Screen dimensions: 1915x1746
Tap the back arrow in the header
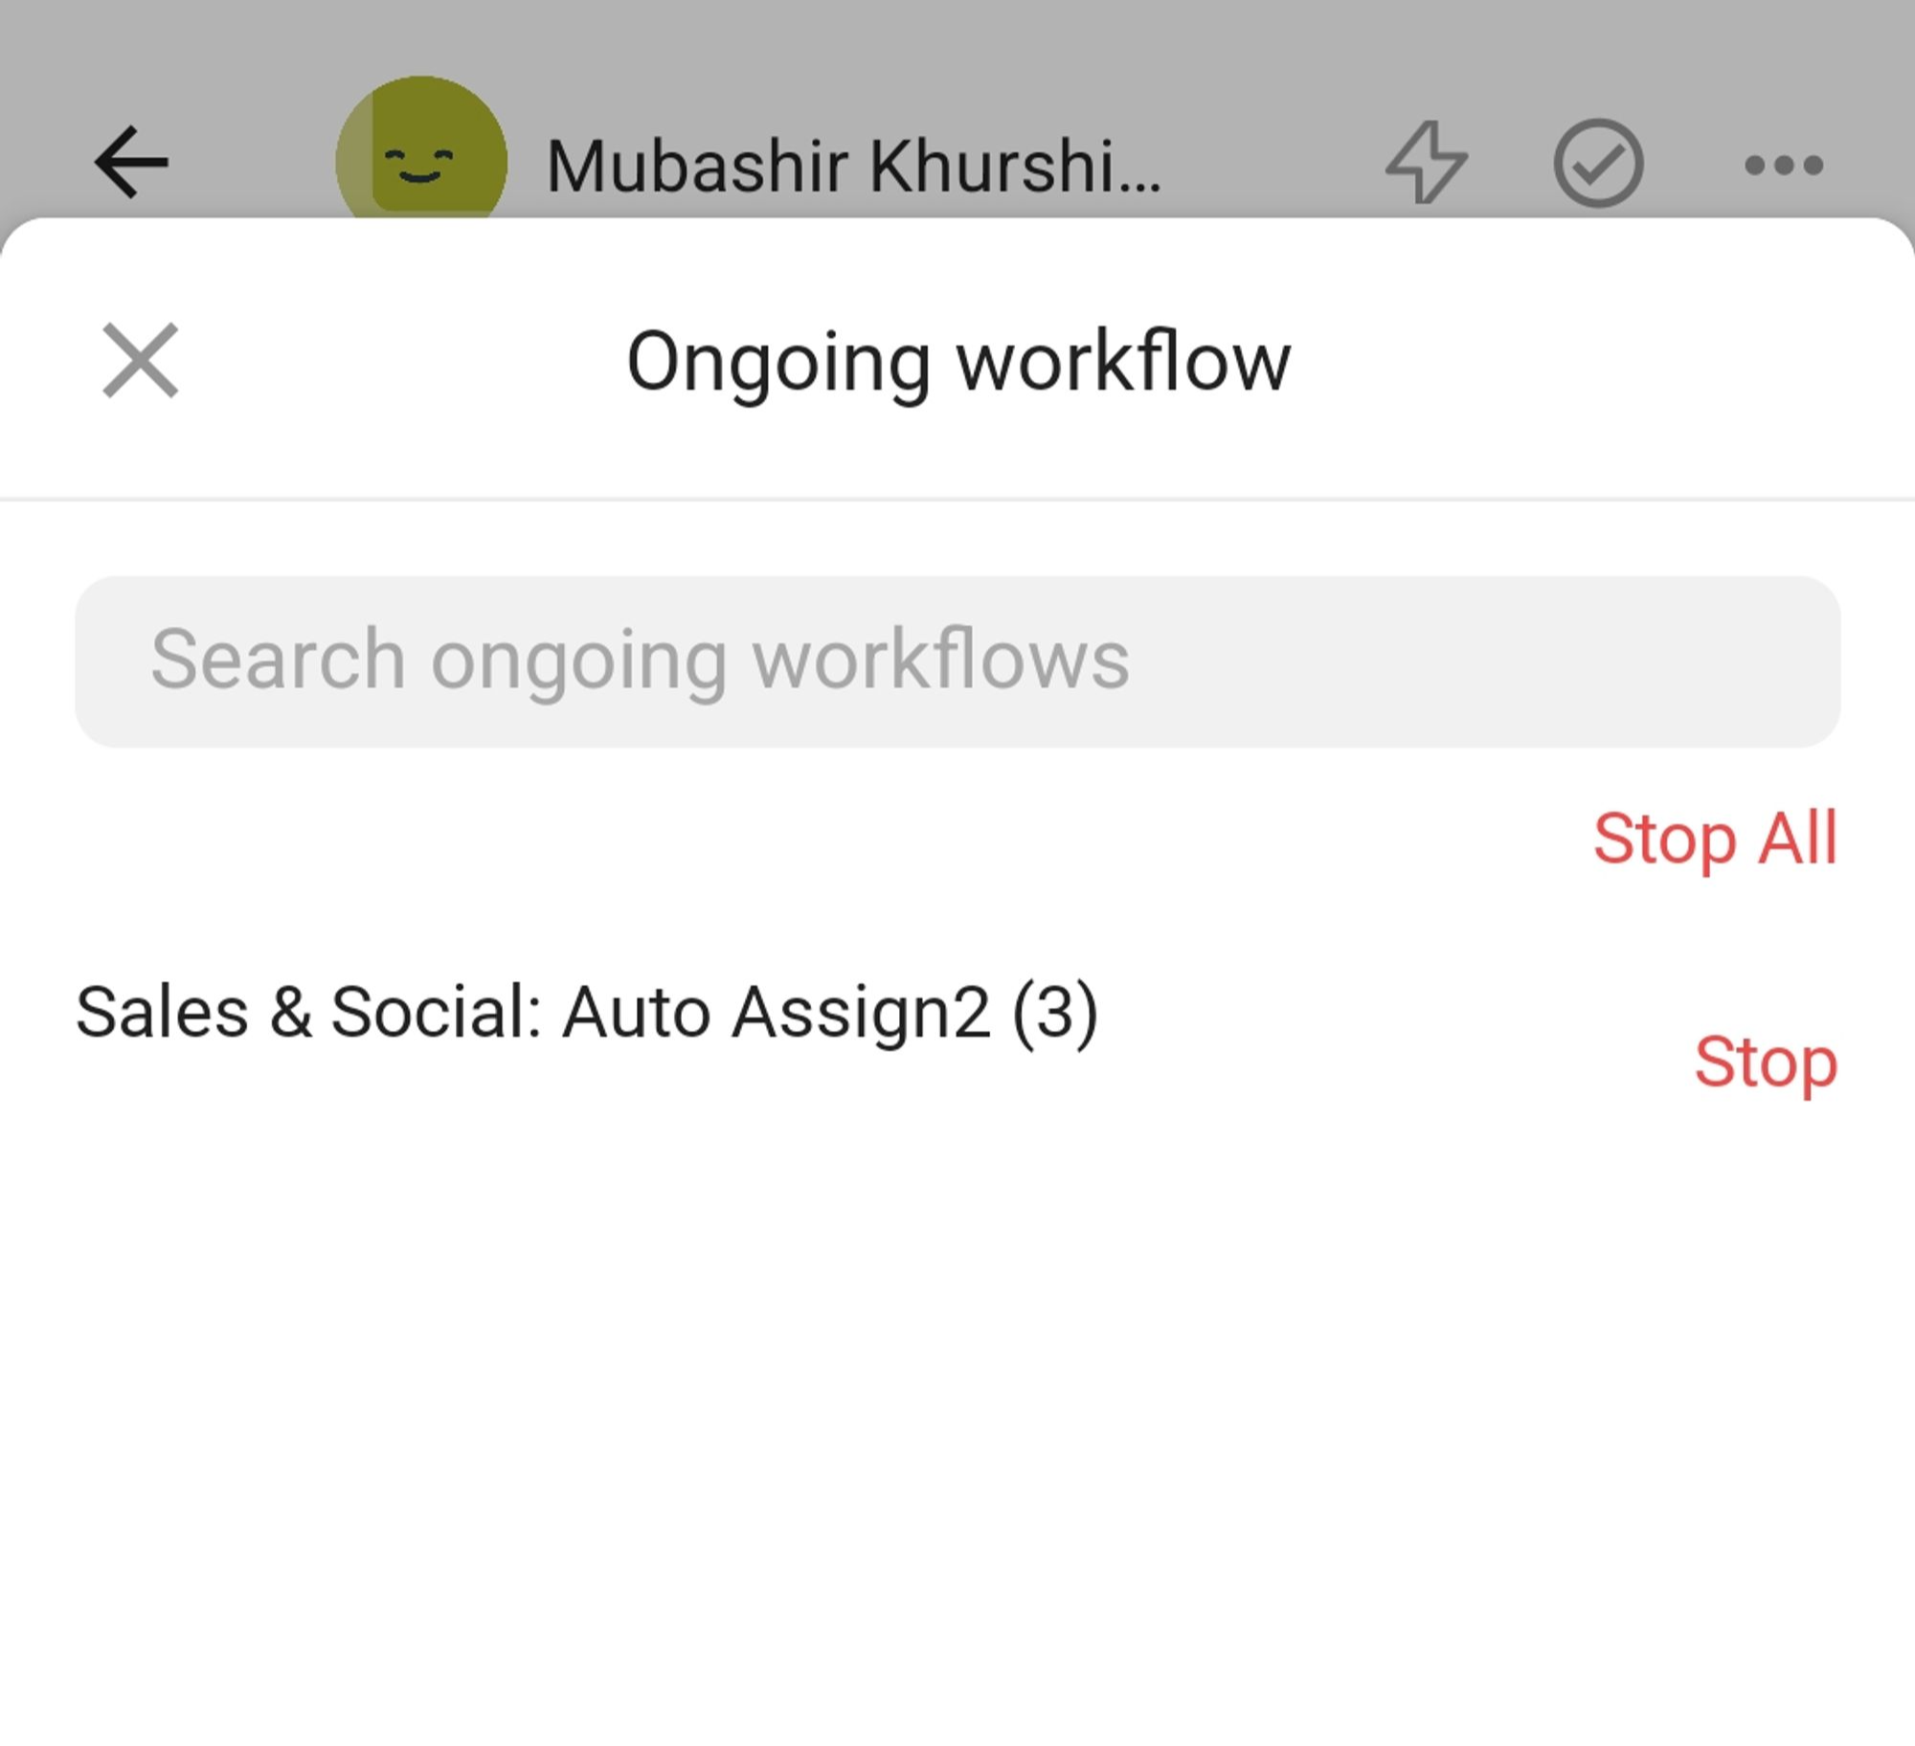[132, 163]
